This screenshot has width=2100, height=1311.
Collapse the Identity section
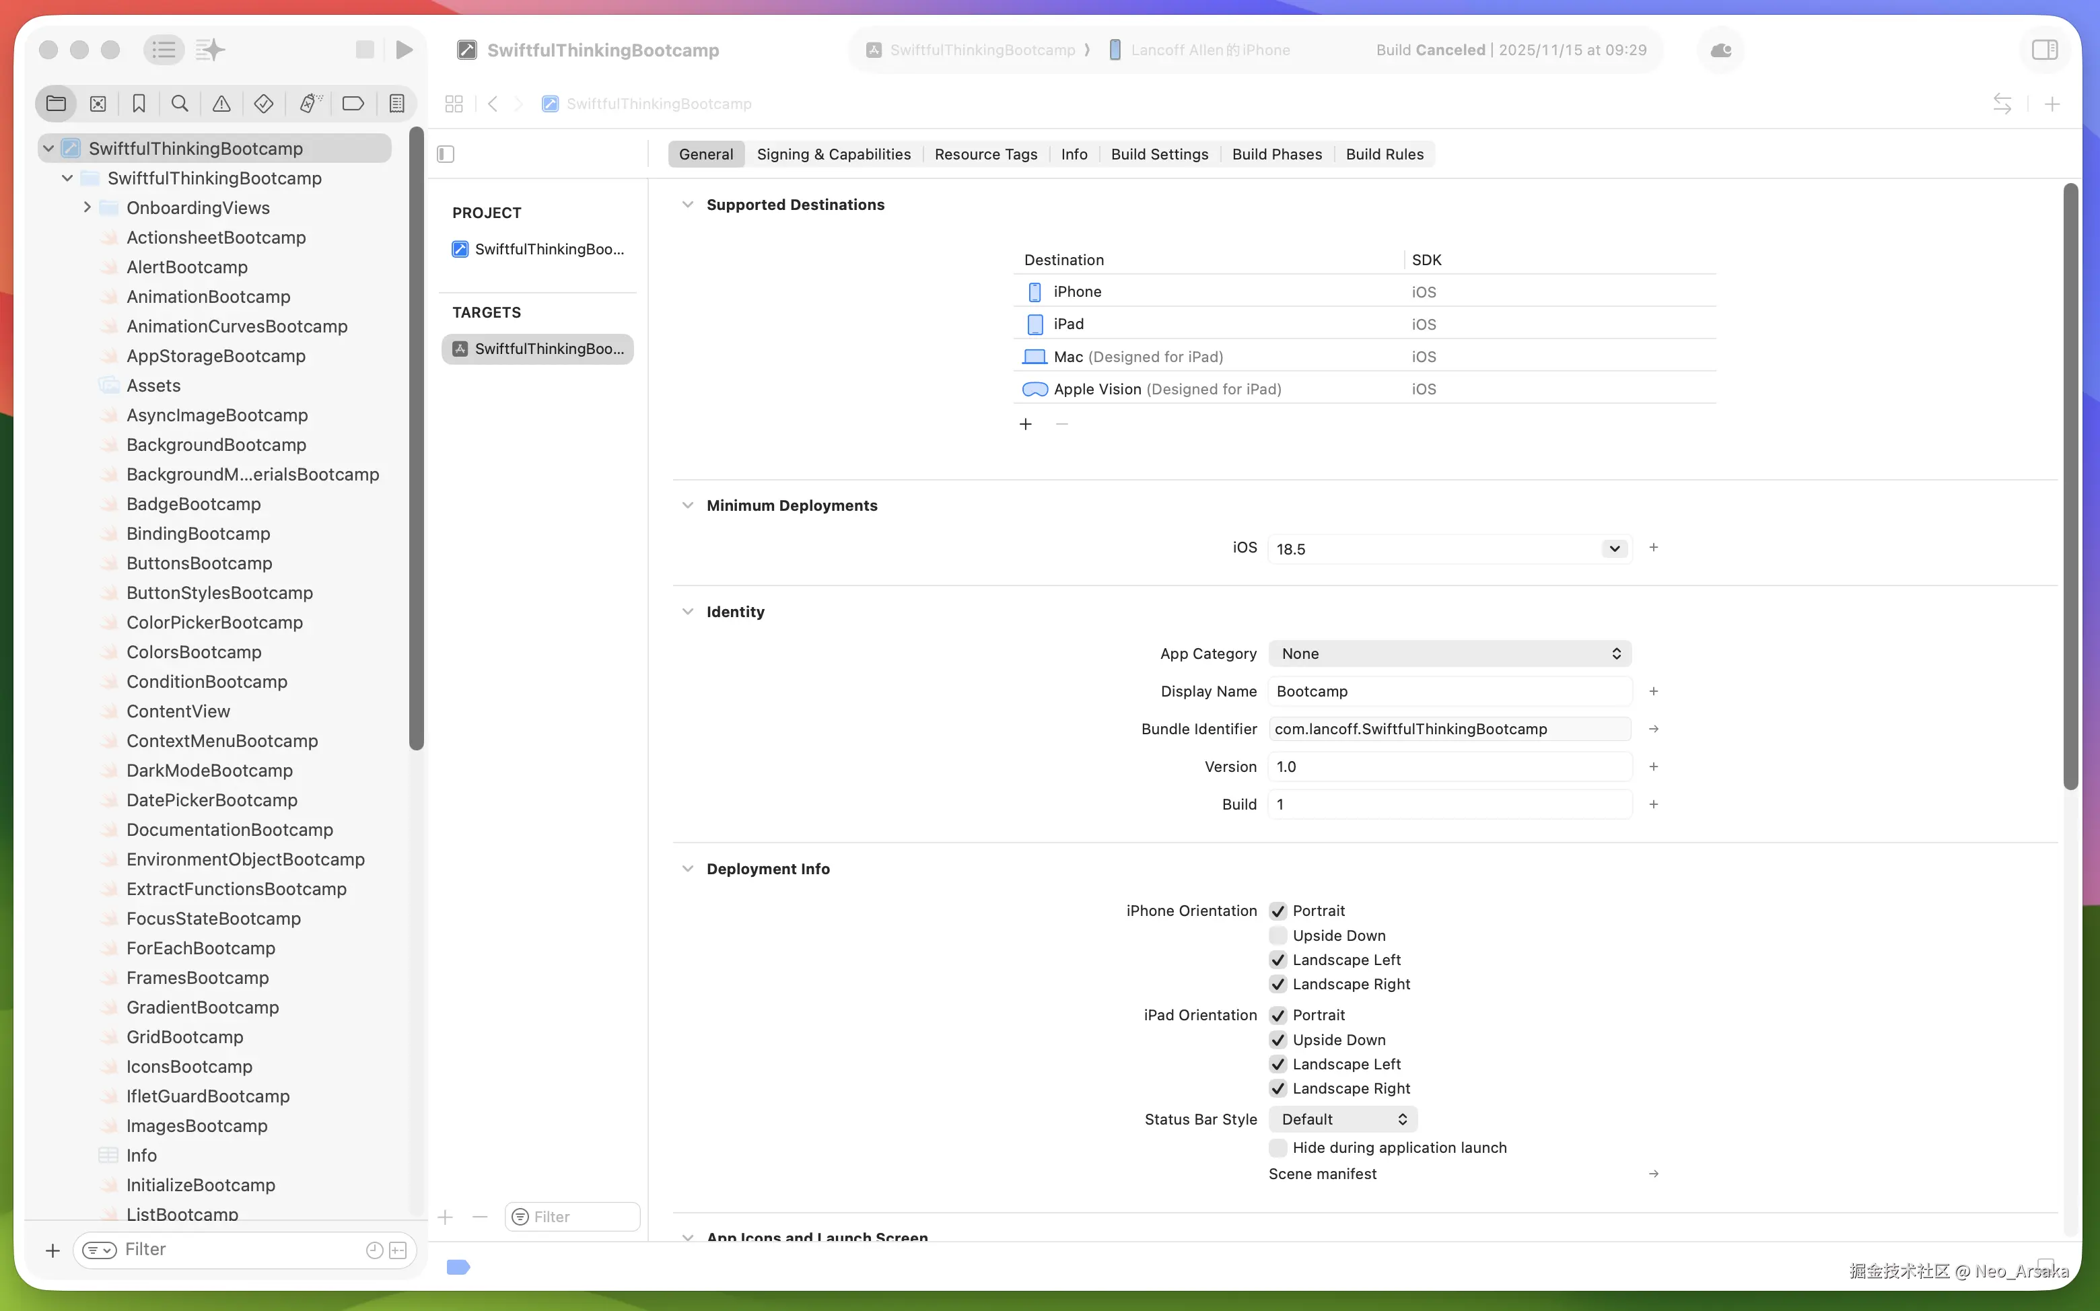(x=688, y=611)
